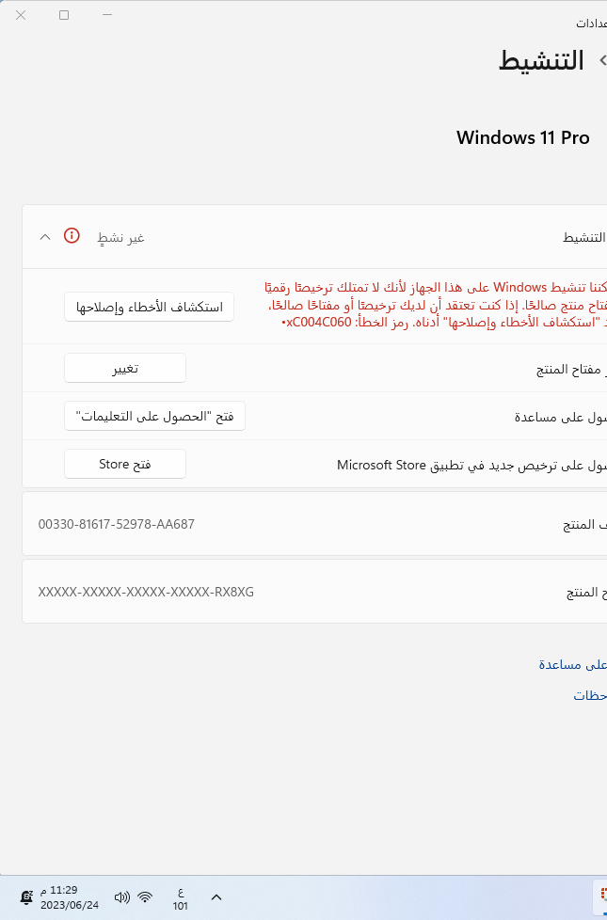Open the taskbar clock 11:29 and date
Screen dimensions: 607x920
(70, 897)
